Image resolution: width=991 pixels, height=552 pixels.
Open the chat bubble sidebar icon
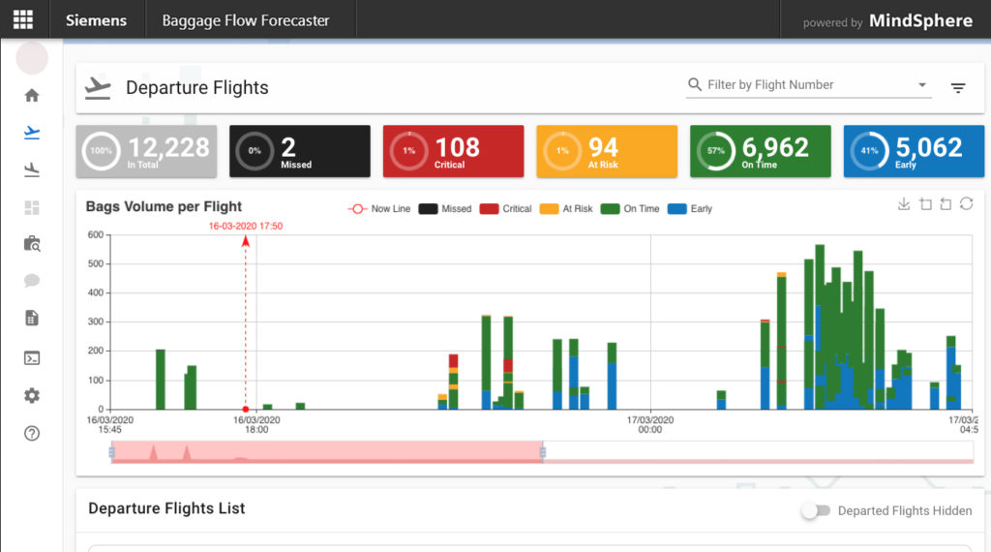coord(32,281)
